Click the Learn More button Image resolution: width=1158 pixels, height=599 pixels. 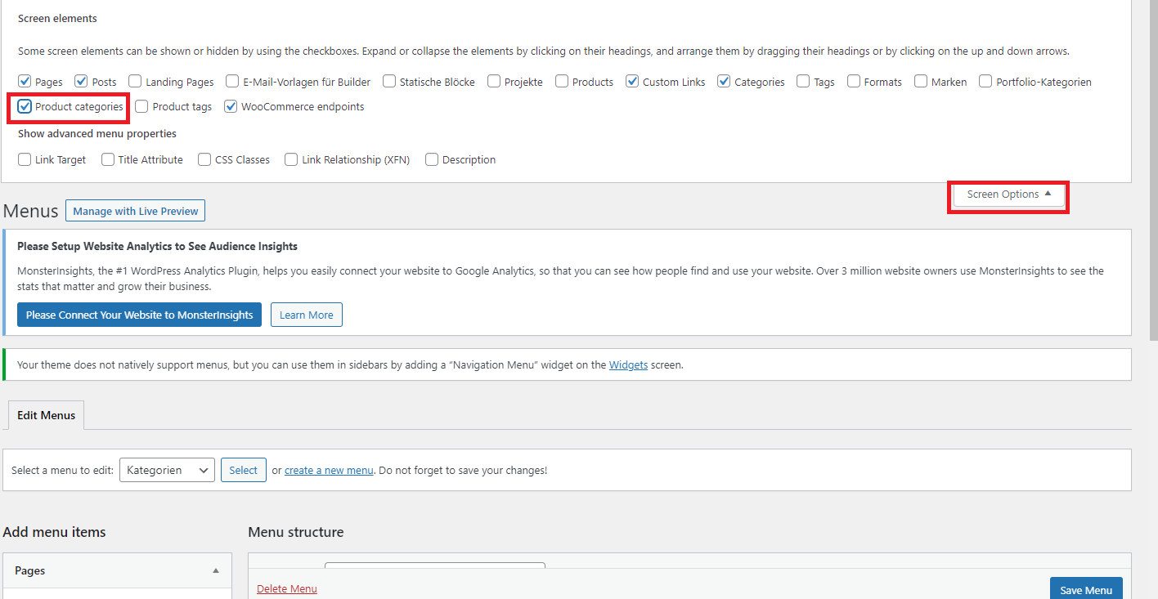point(307,315)
